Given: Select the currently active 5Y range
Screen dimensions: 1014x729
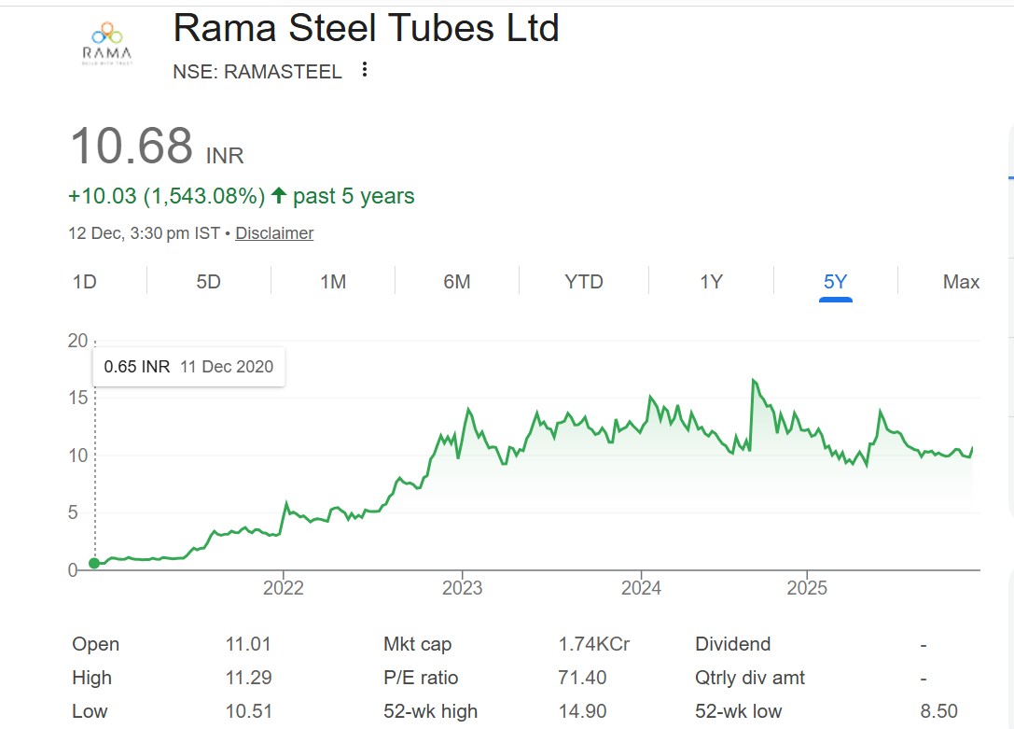Looking at the screenshot, I should click(836, 281).
